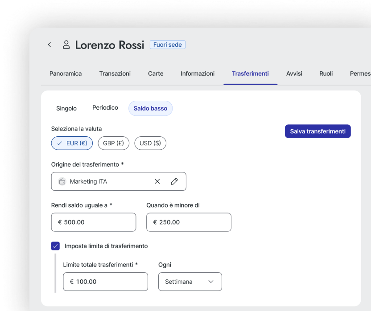
Task: Click Salva transferimenti button
Action: pos(317,131)
